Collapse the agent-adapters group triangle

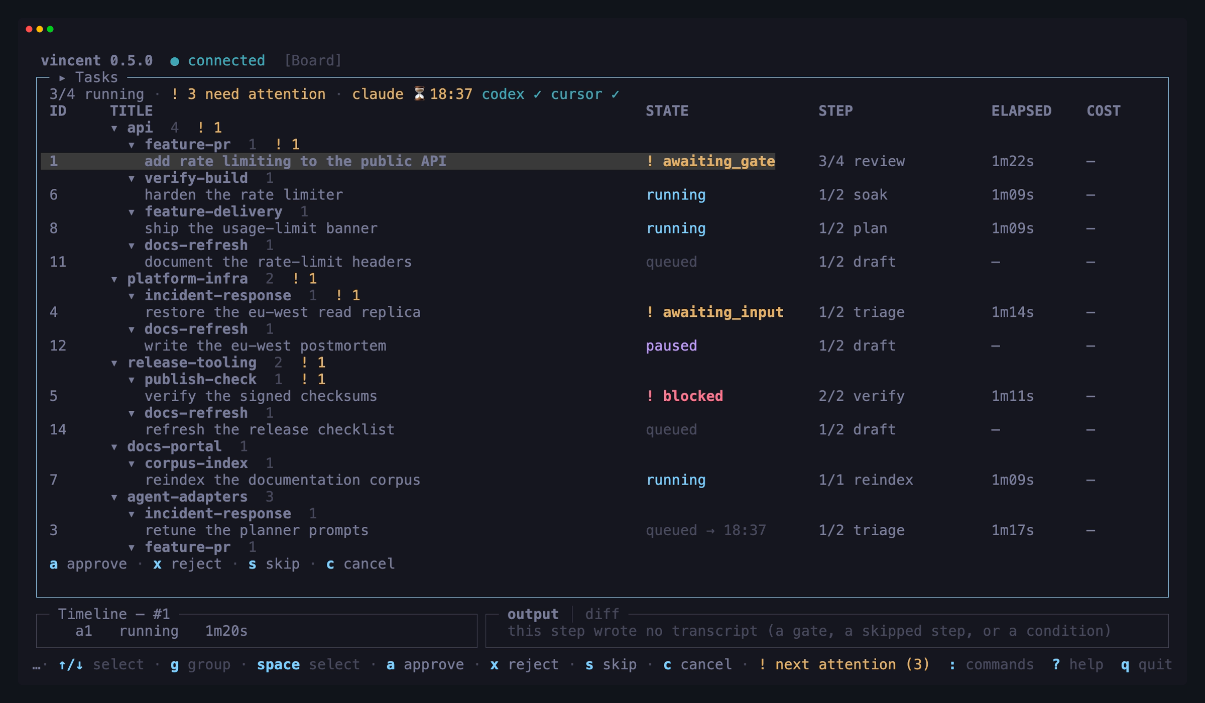(114, 498)
